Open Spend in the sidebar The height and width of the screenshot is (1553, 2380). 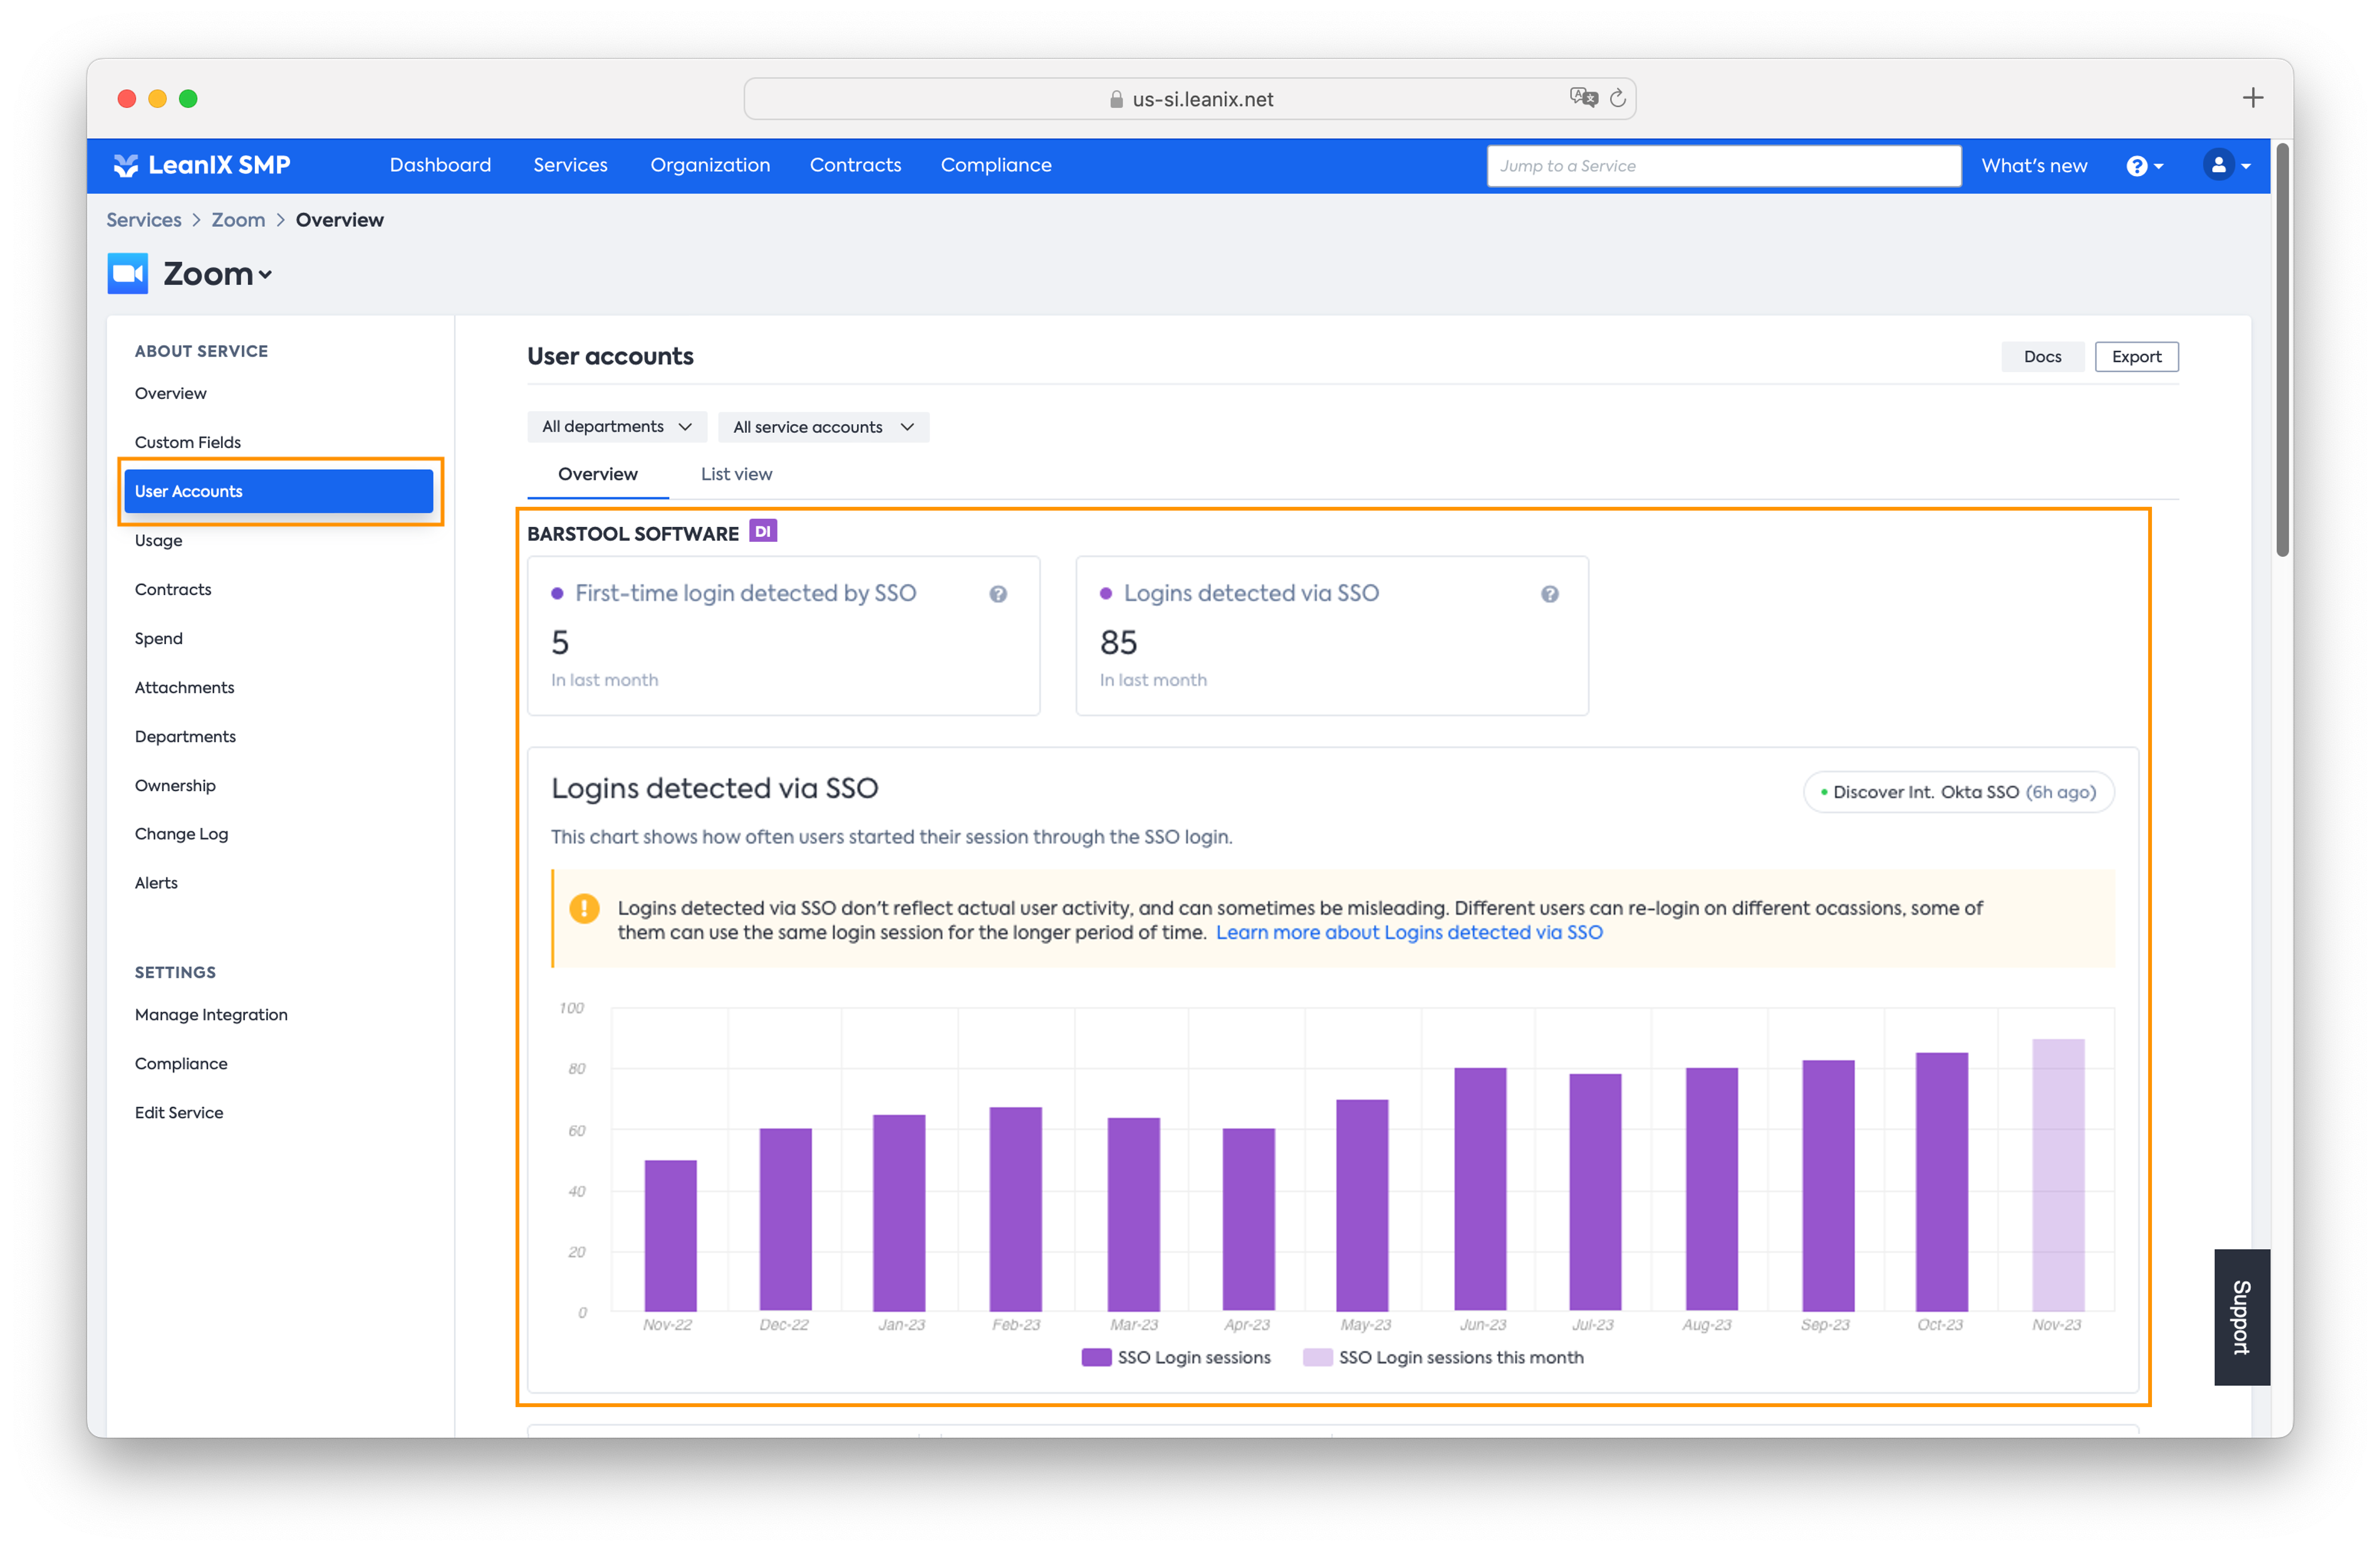point(159,638)
